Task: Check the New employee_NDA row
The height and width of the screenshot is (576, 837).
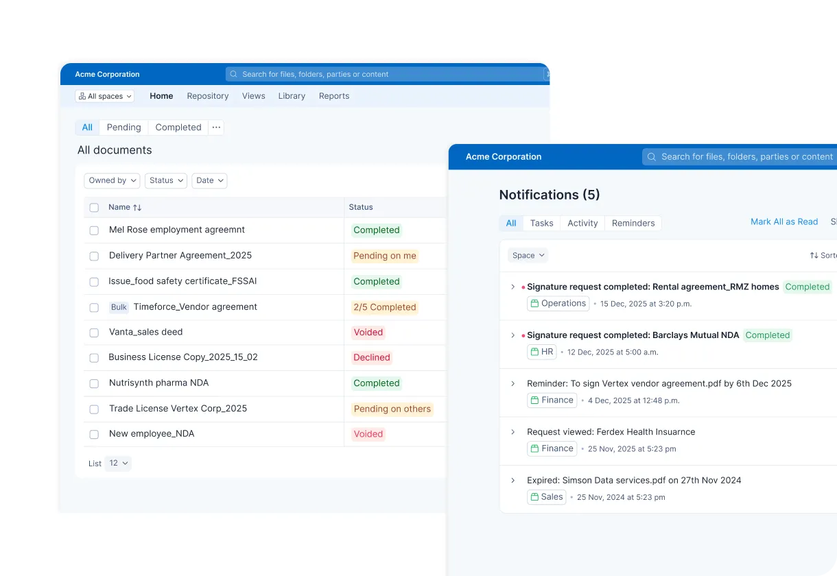Action: pos(94,434)
